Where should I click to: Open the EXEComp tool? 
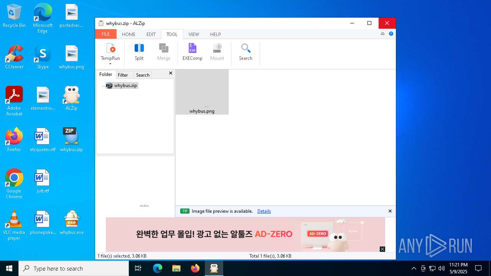tap(193, 52)
